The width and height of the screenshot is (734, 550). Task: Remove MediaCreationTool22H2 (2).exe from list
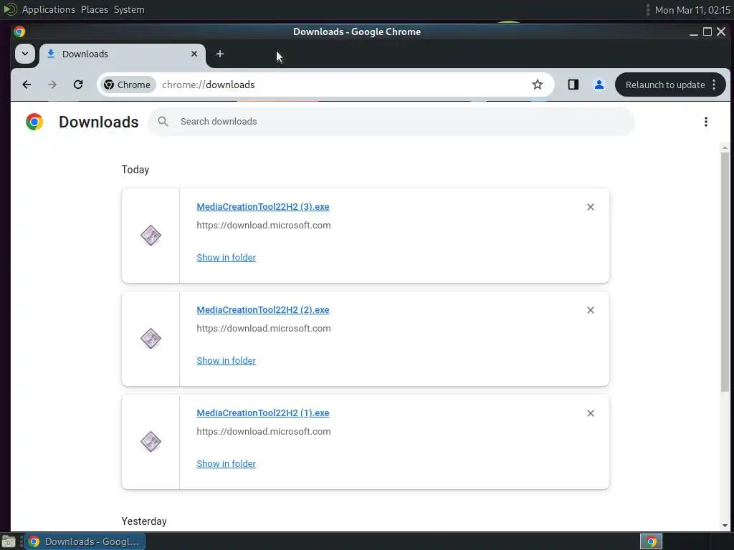[591, 310]
